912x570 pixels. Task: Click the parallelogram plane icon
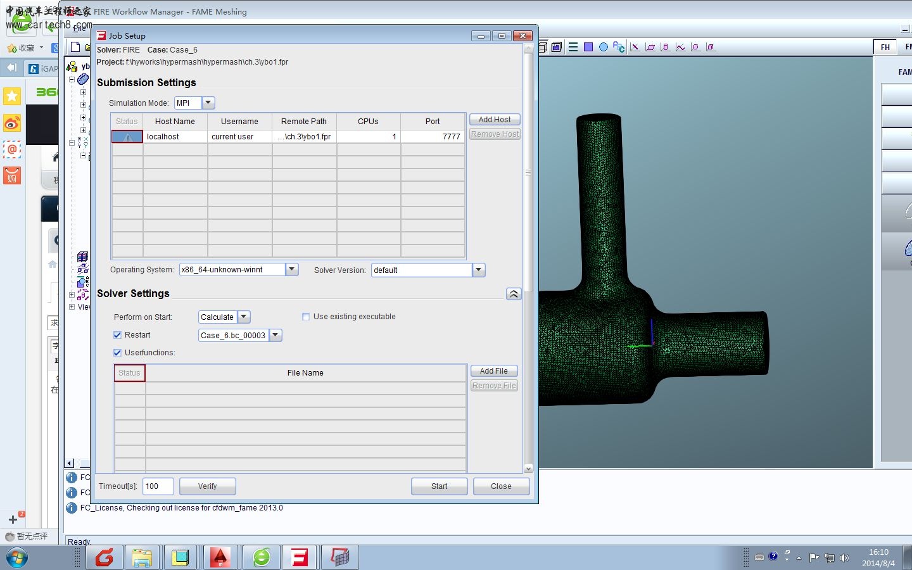(x=650, y=47)
